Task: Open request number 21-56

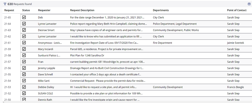Action: [x=7, y=68]
